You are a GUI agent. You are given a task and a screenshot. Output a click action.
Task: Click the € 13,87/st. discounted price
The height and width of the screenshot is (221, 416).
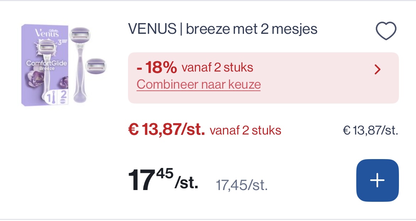tap(166, 130)
